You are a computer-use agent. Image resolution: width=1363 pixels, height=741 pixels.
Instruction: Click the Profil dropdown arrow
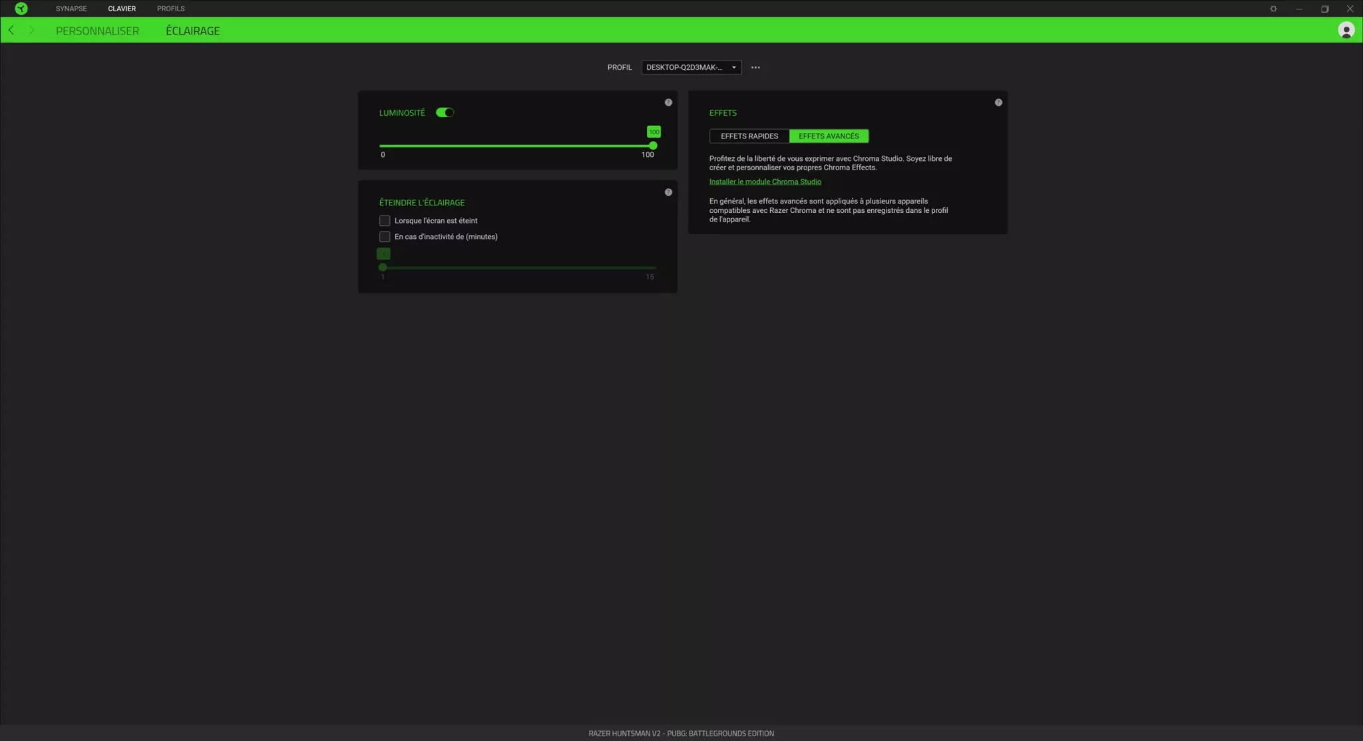point(733,67)
